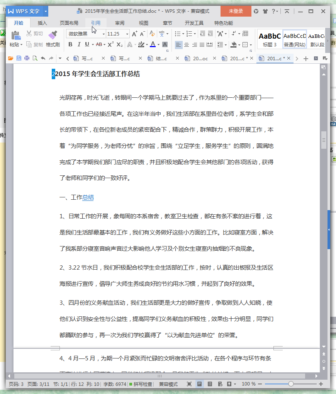
Task: Open the font size 11.25 dropdown
Action: [127, 34]
